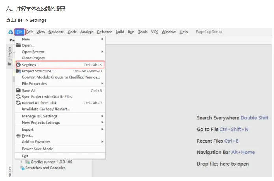Expand the Open Recent submenu arrow
Viewport: 274px width, 181px height.
[x=102, y=51]
